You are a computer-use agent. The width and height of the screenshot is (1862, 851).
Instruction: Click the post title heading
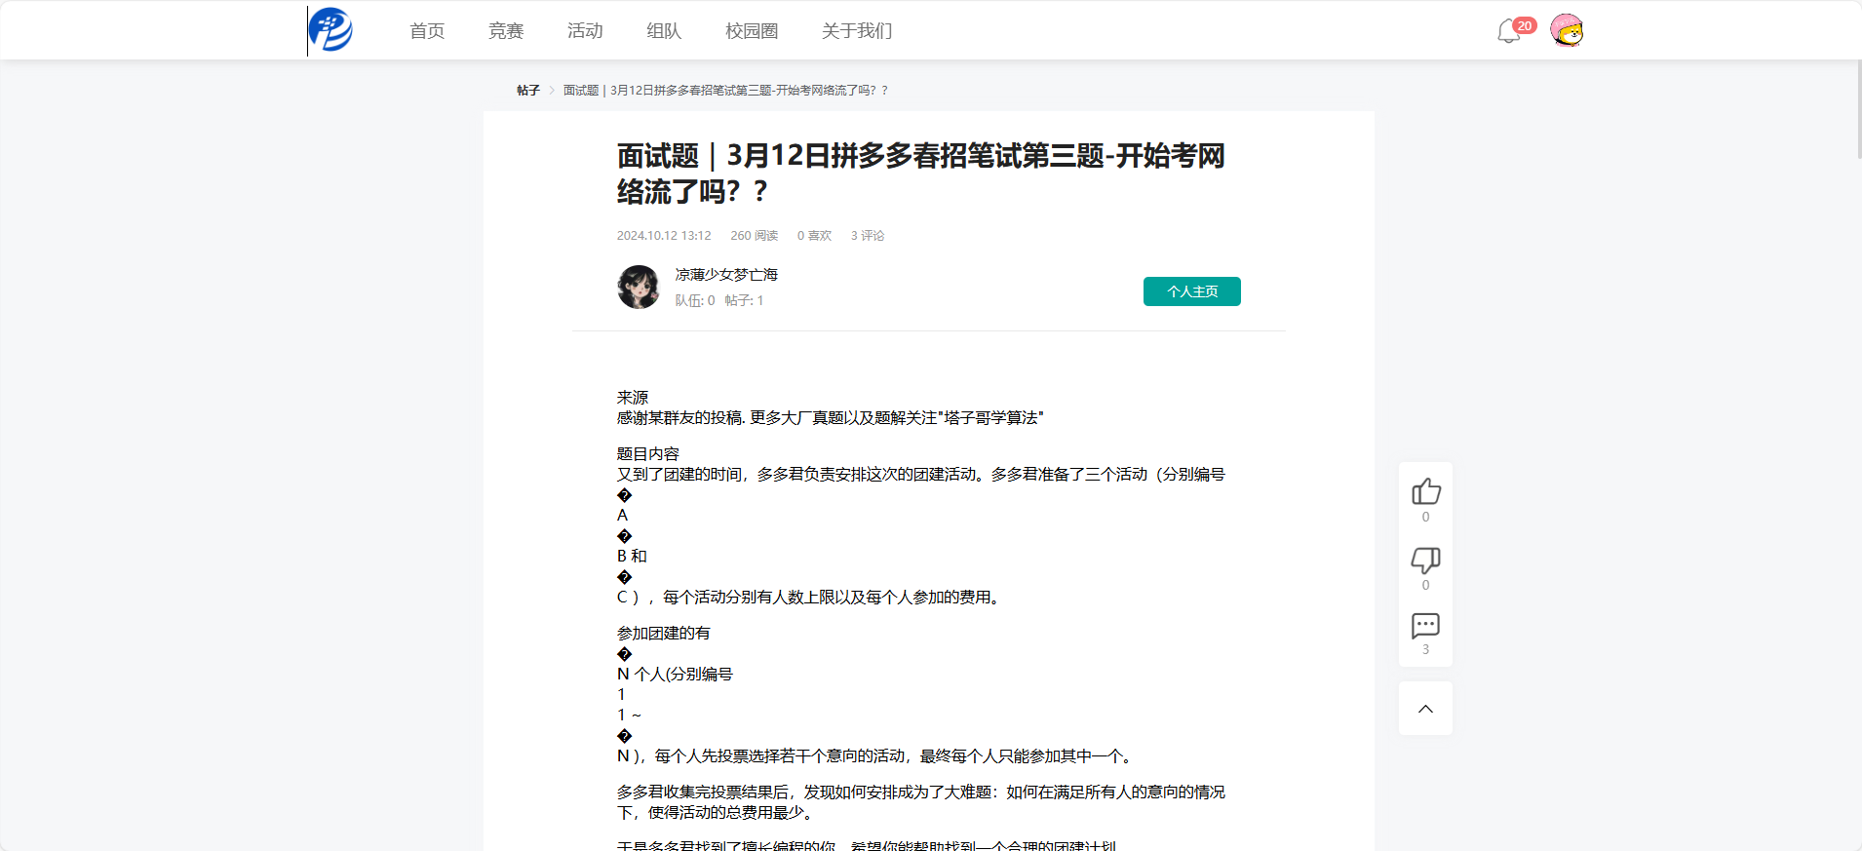[921, 174]
